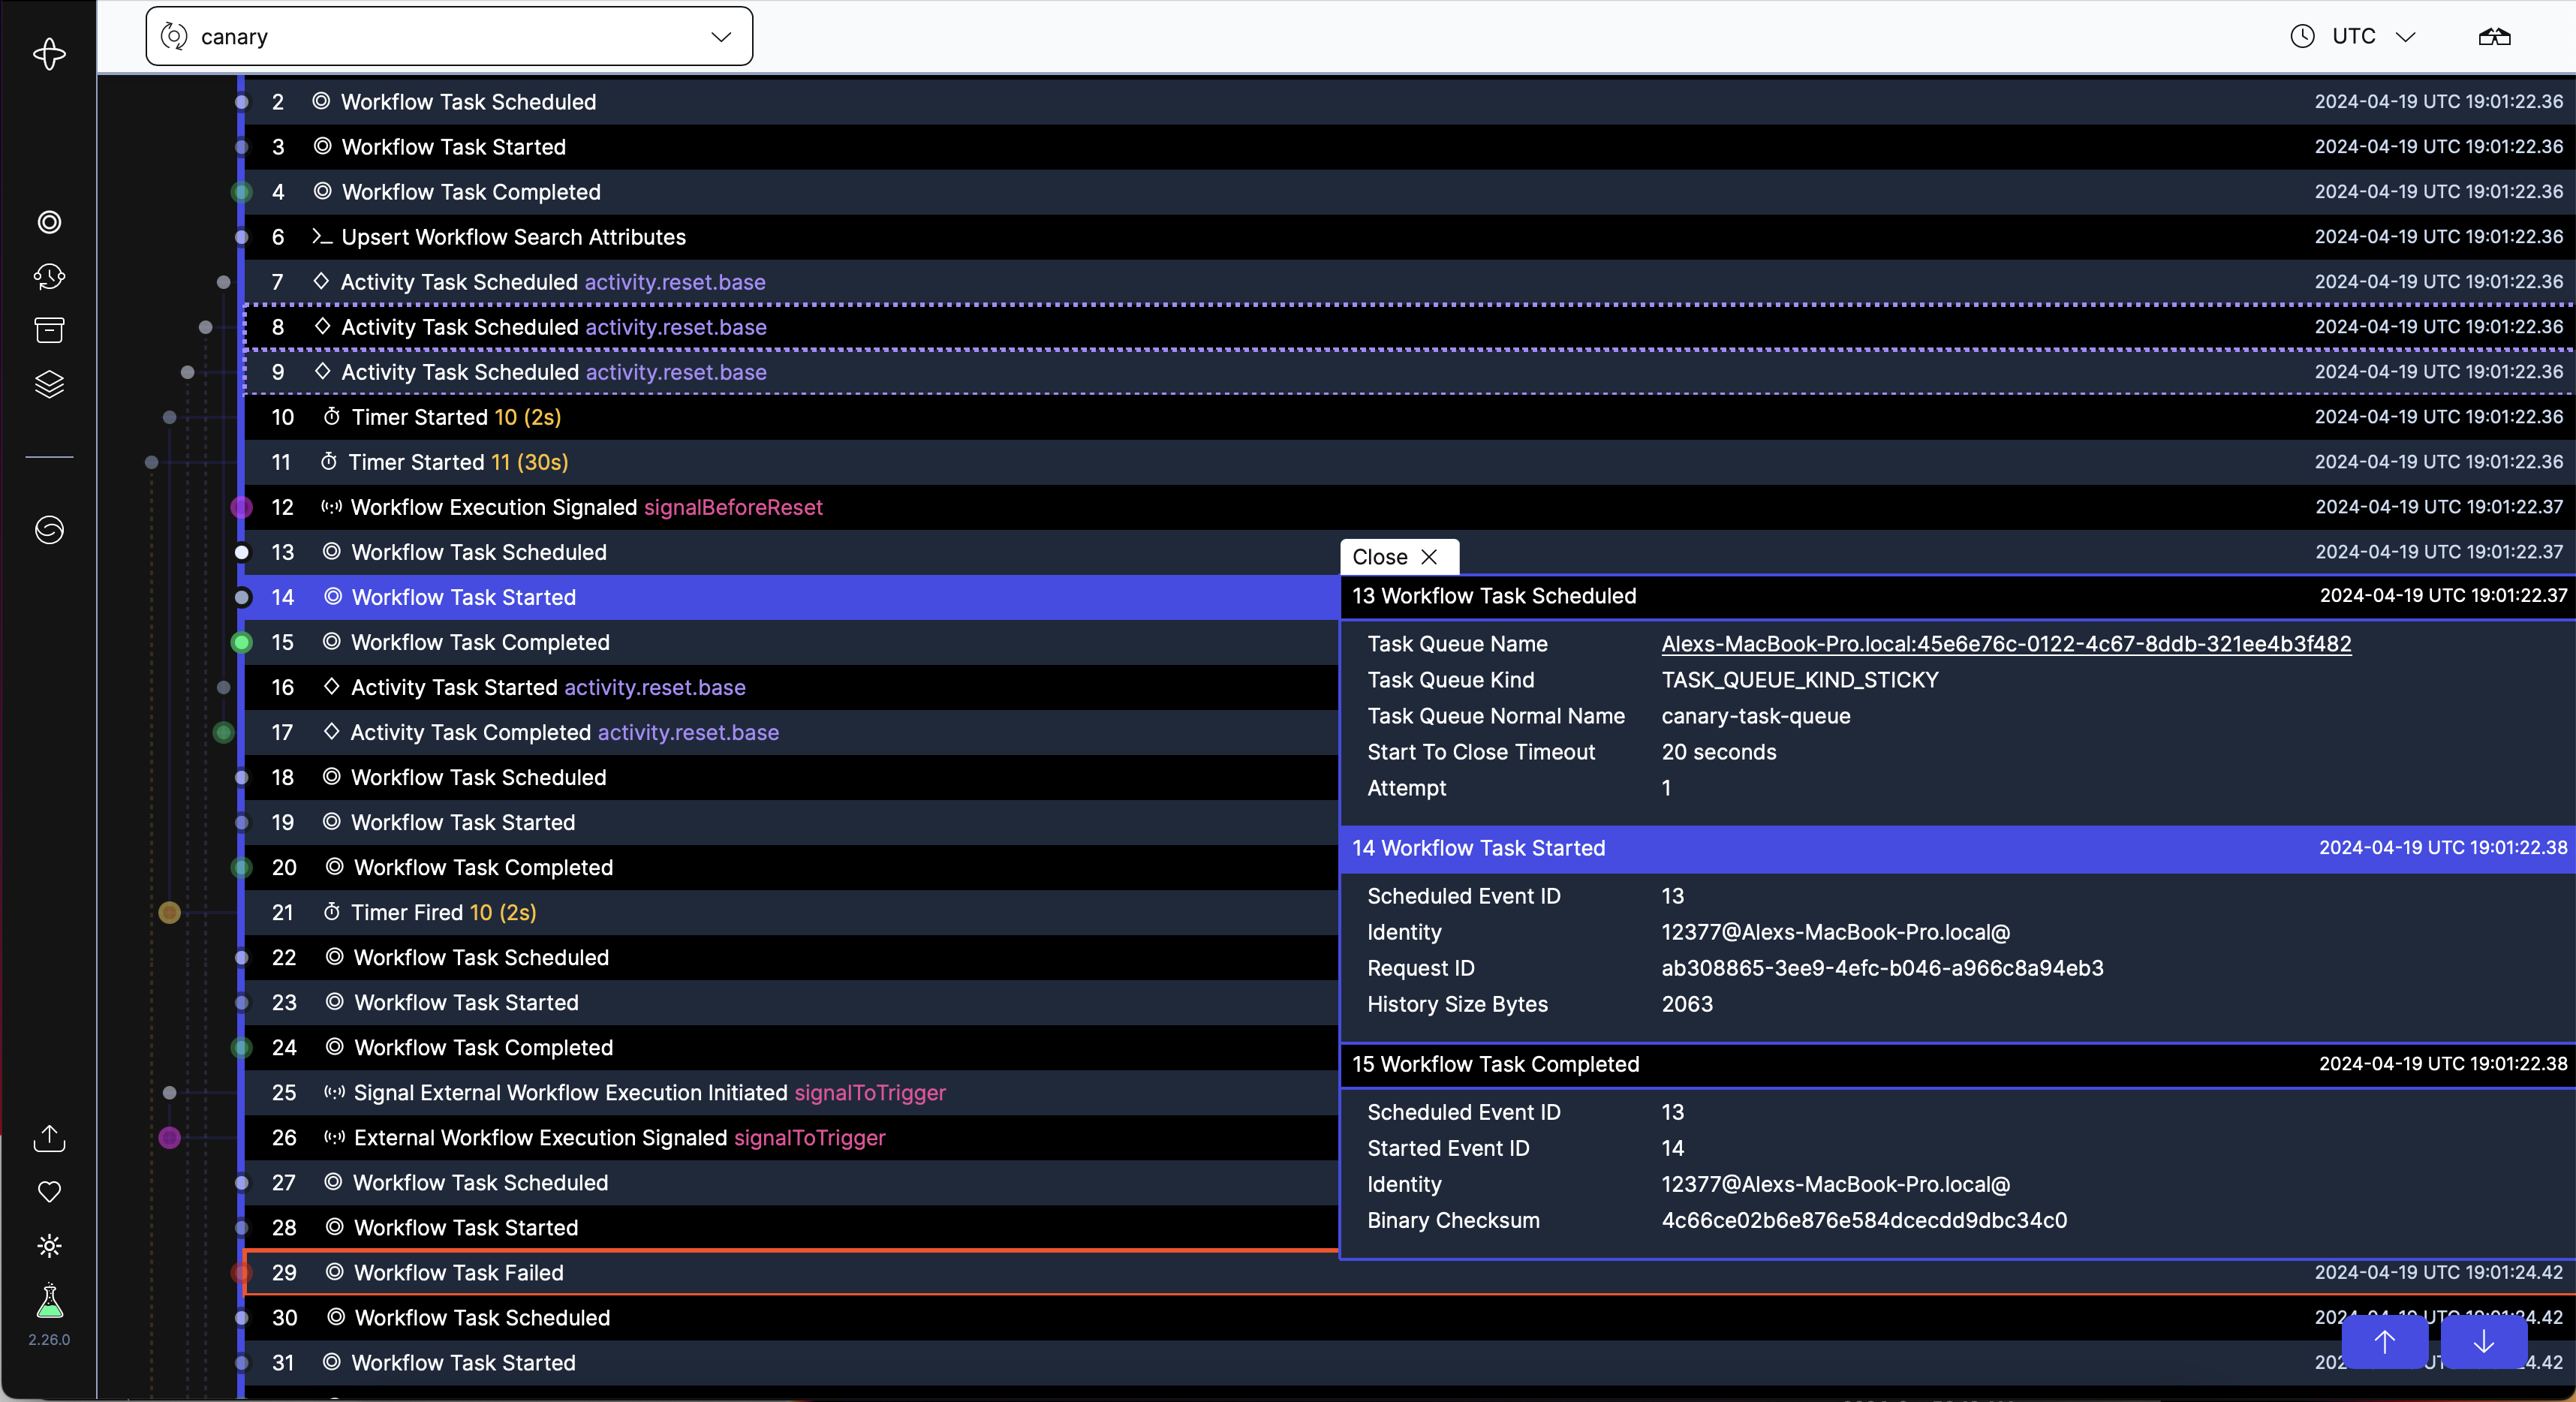Open Labs mode via the flask icon
Screen dimensions: 2576x1402
pos(49,1301)
